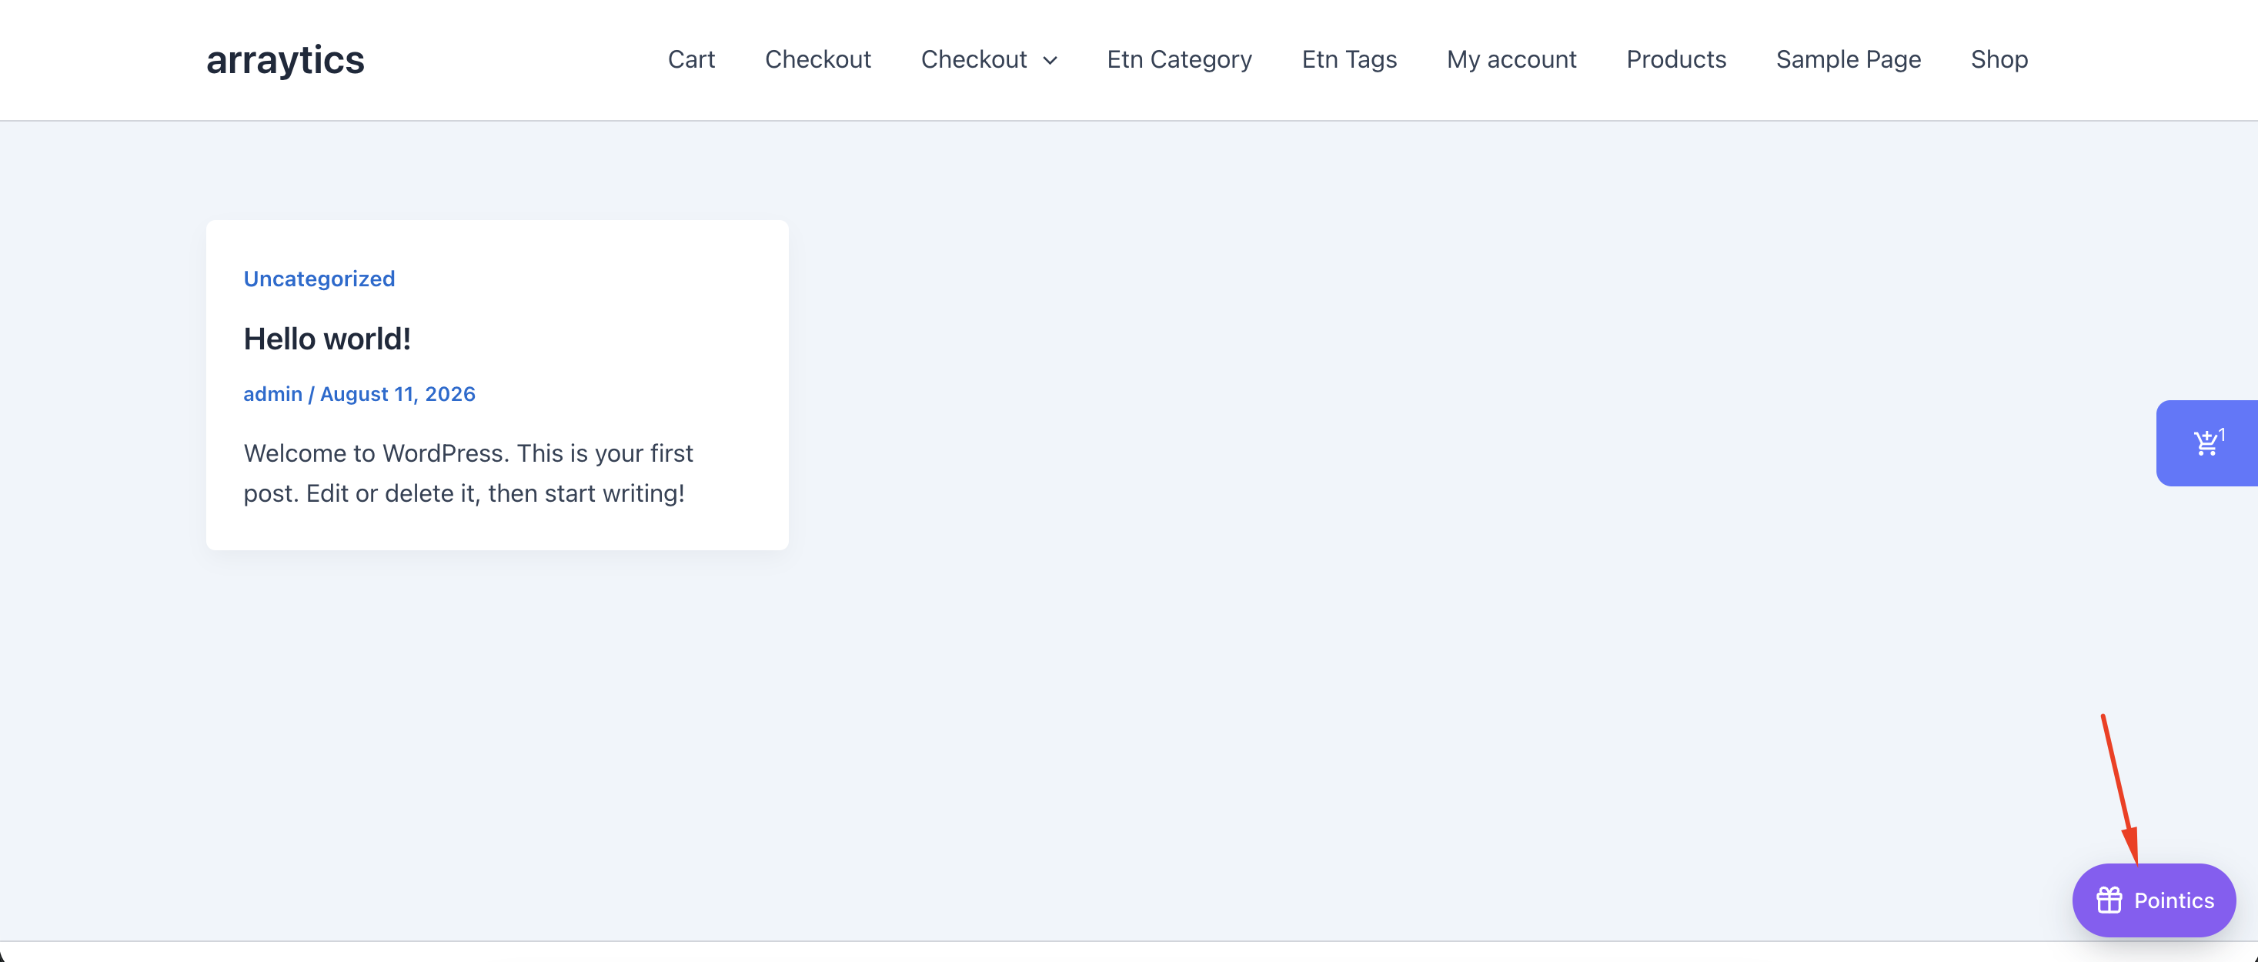Open the Pointics rewards button
2258x962 pixels.
point(2153,900)
